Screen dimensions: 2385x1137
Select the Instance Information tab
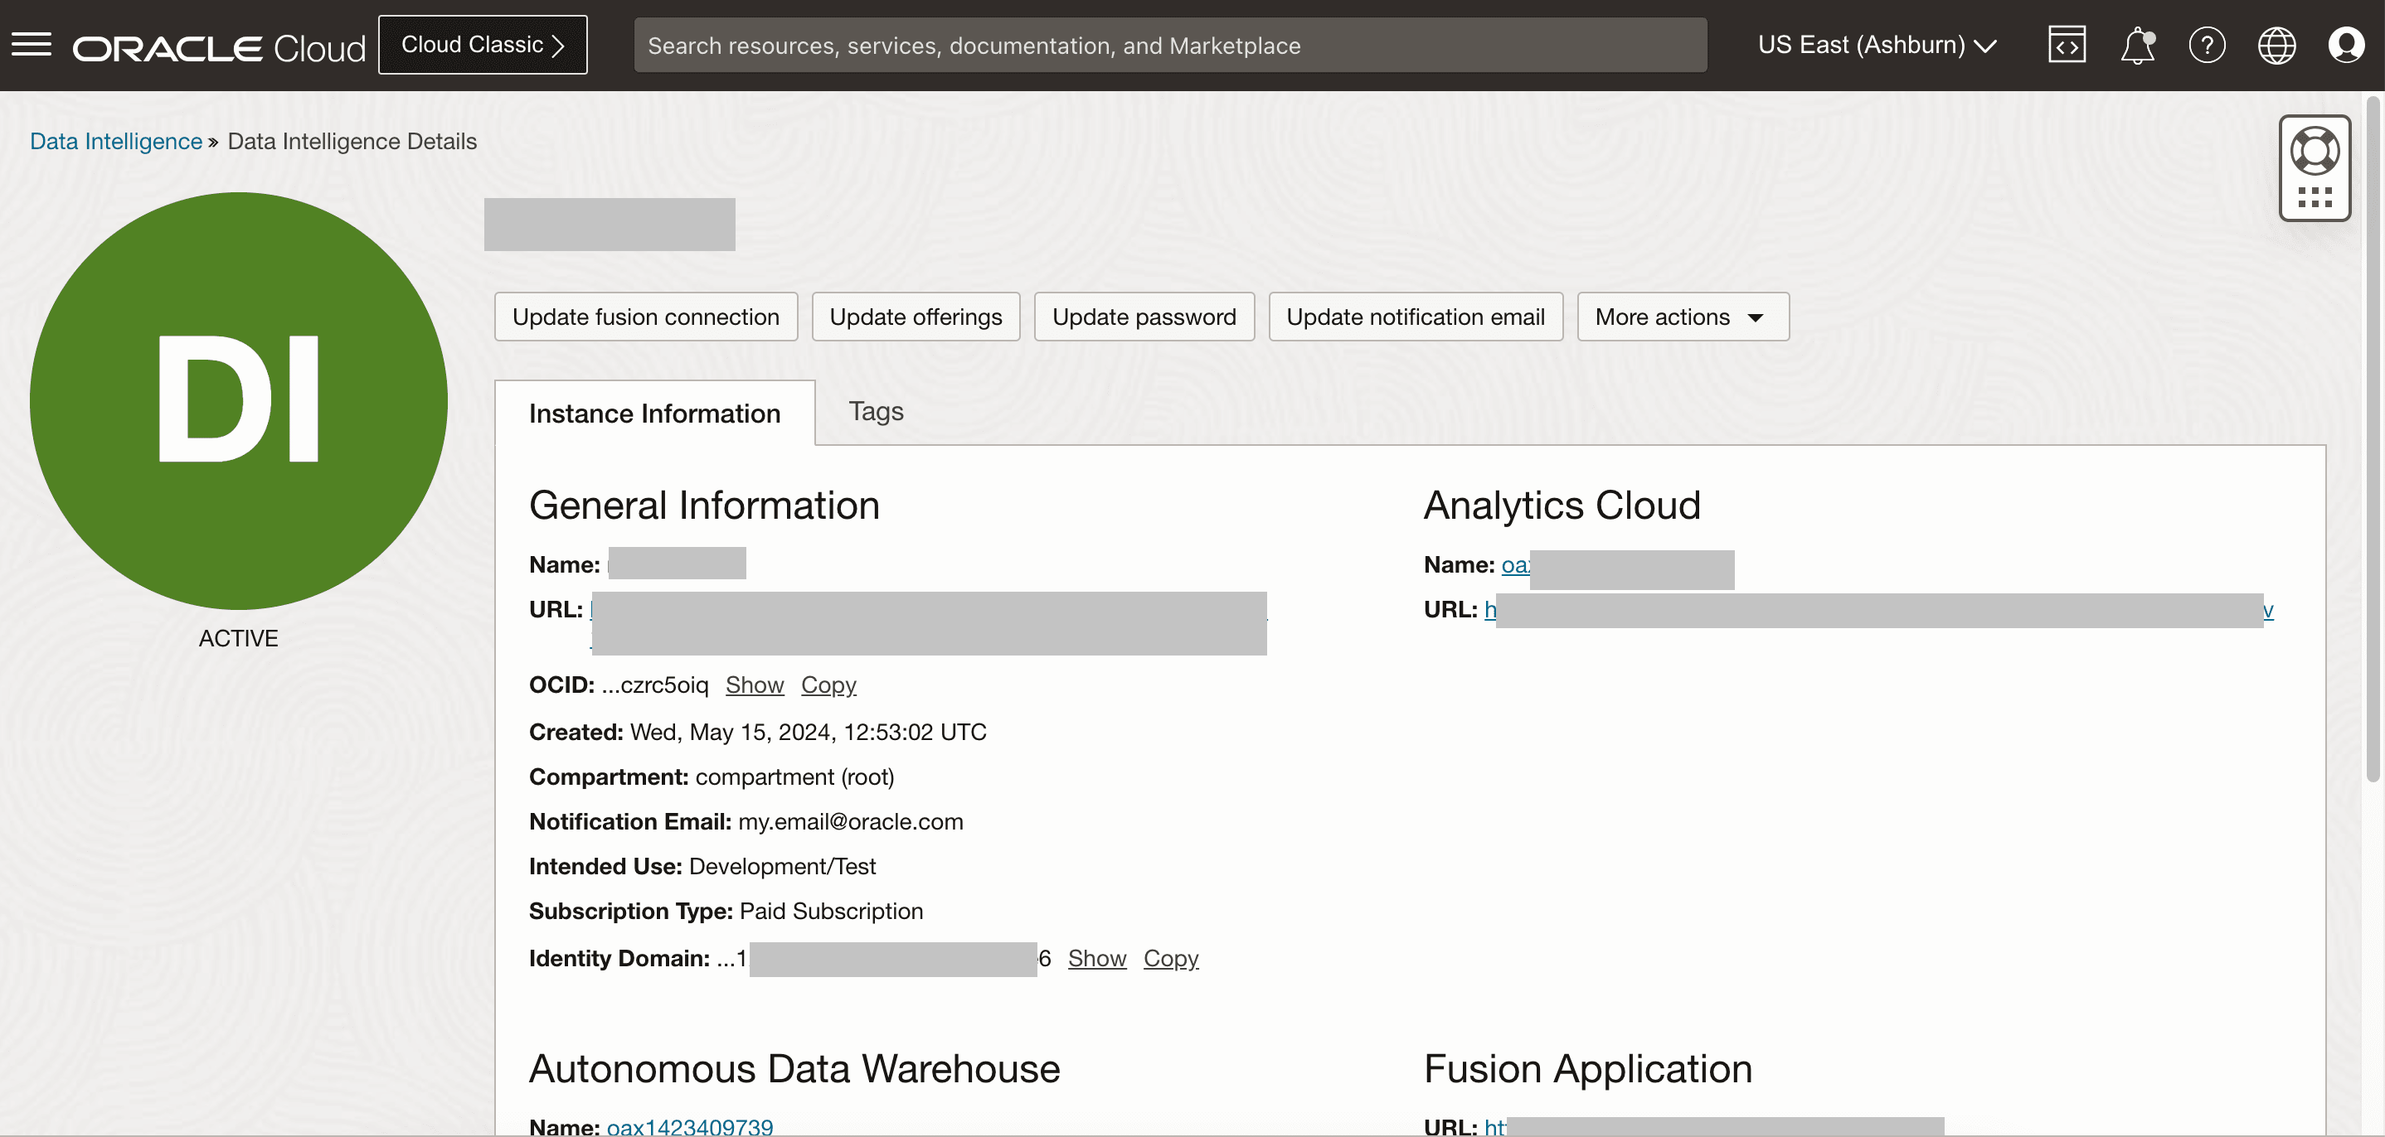654,414
